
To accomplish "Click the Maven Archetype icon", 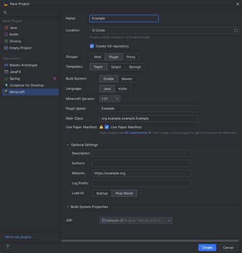I will [x=6, y=65].
